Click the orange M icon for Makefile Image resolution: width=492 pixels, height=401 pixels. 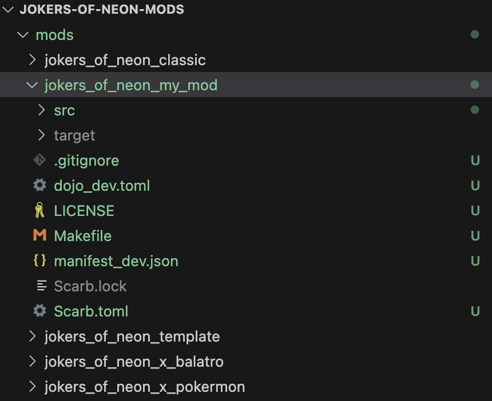pyautogui.click(x=40, y=235)
